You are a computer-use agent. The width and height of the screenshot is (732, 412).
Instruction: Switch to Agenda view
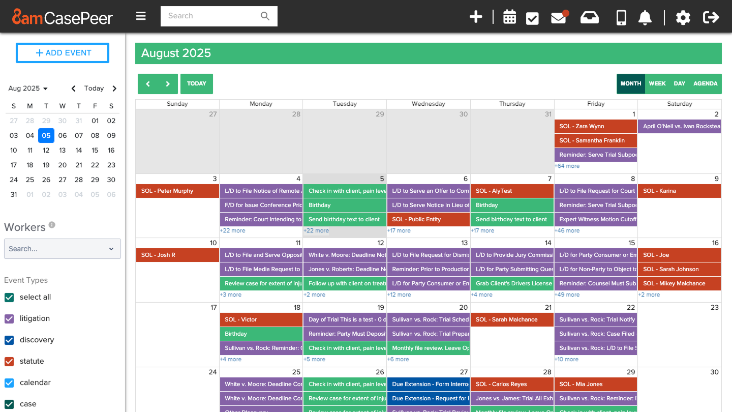[x=706, y=84]
